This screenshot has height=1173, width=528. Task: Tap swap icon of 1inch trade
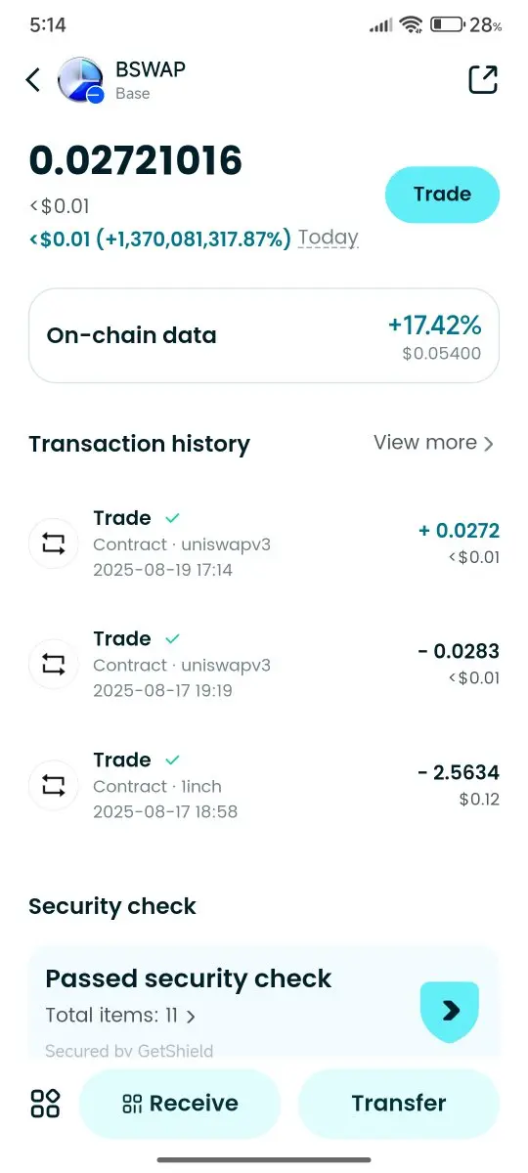tap(54, 785)
